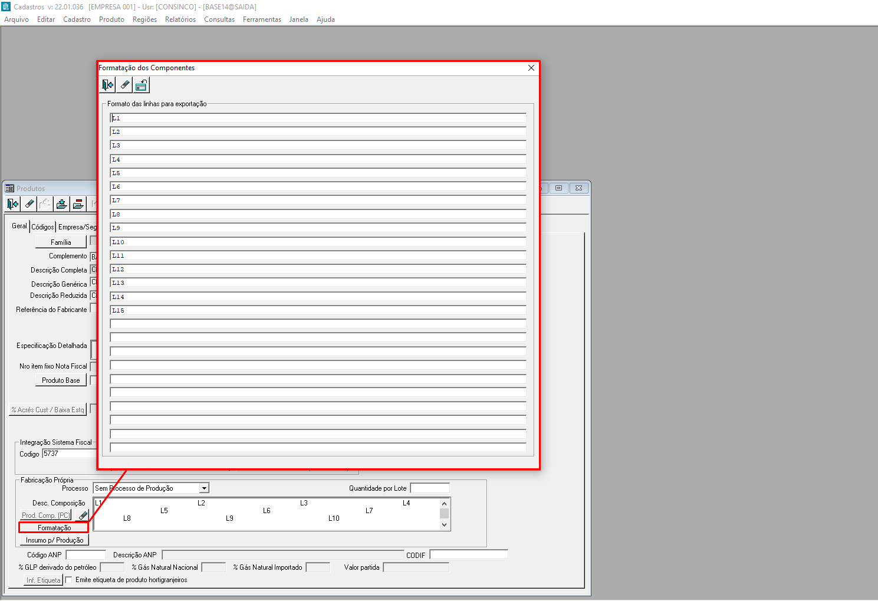The width and height of the screenshot is (878, 601).
Task: Open the Janela menu
Action: [x=299, y=19]
